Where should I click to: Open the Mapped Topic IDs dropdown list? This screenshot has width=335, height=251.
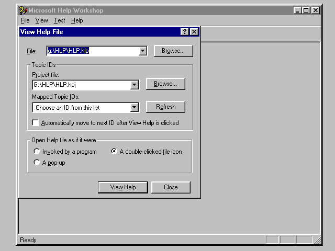coord(135,108)
